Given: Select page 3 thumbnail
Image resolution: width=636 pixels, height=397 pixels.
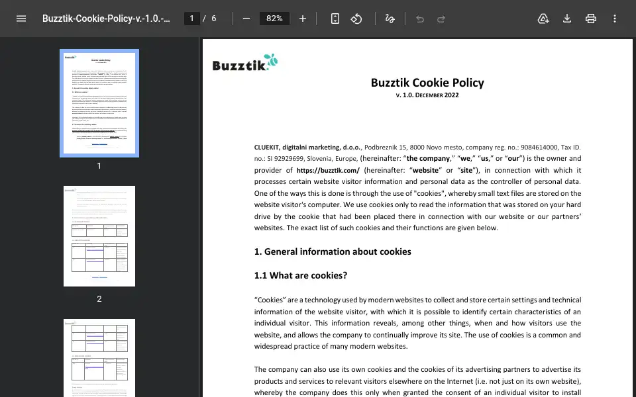Looking at the screenshot, I should point(99,358).
